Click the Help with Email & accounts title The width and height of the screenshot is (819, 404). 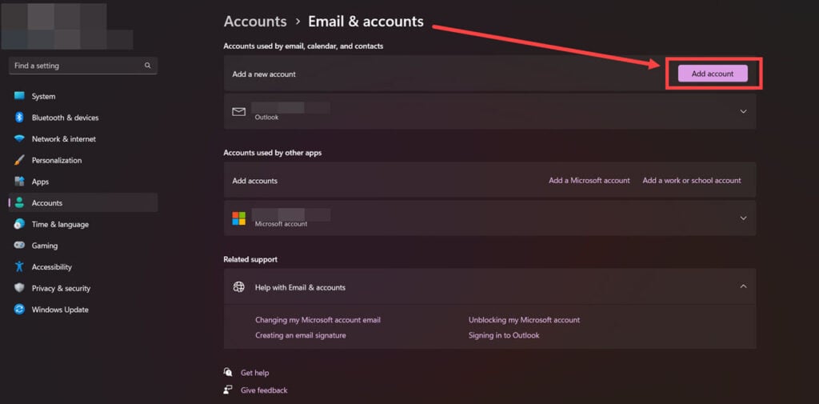[300, 287]
